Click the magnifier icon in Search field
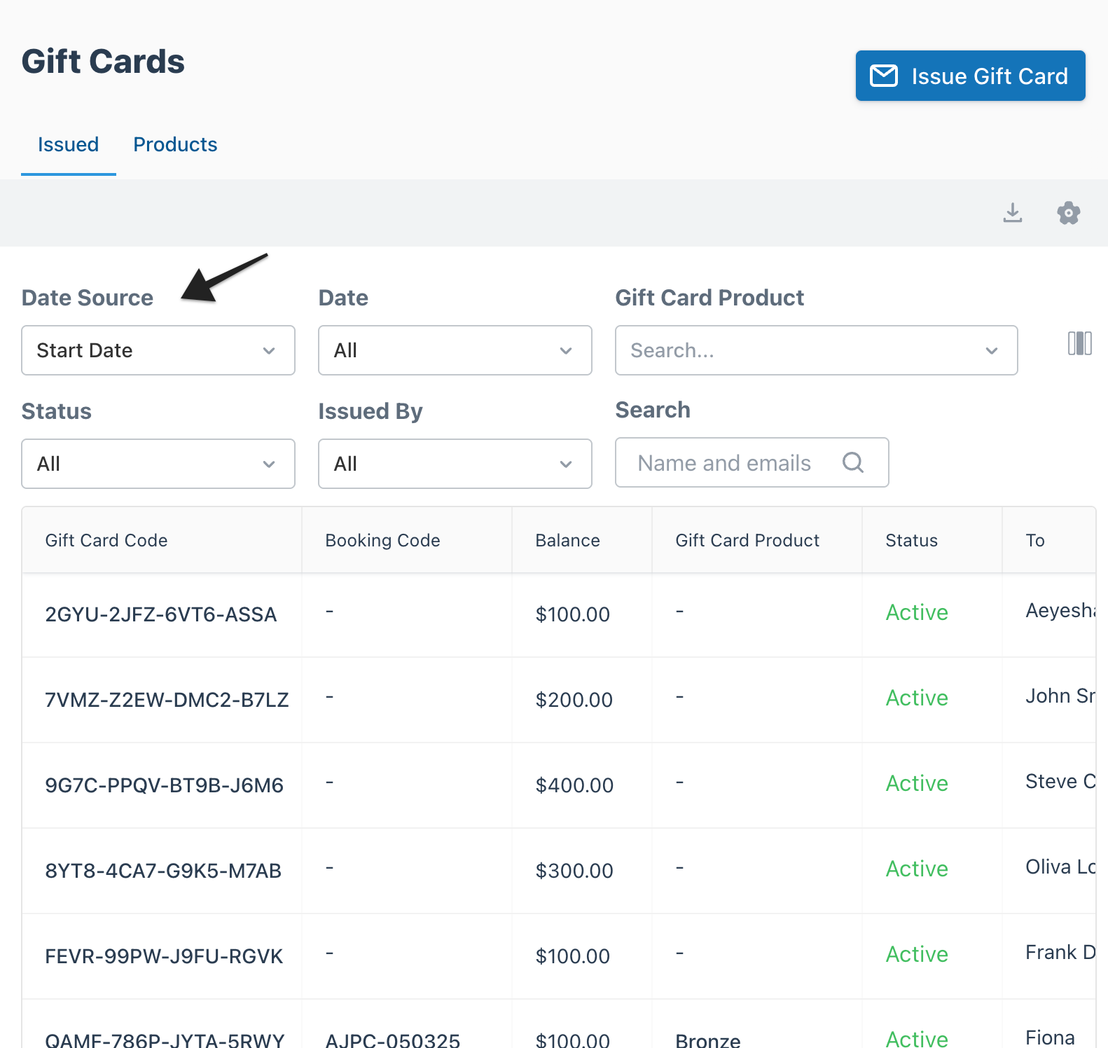This screenshot has height=1048, width=1108. [852, 462]
